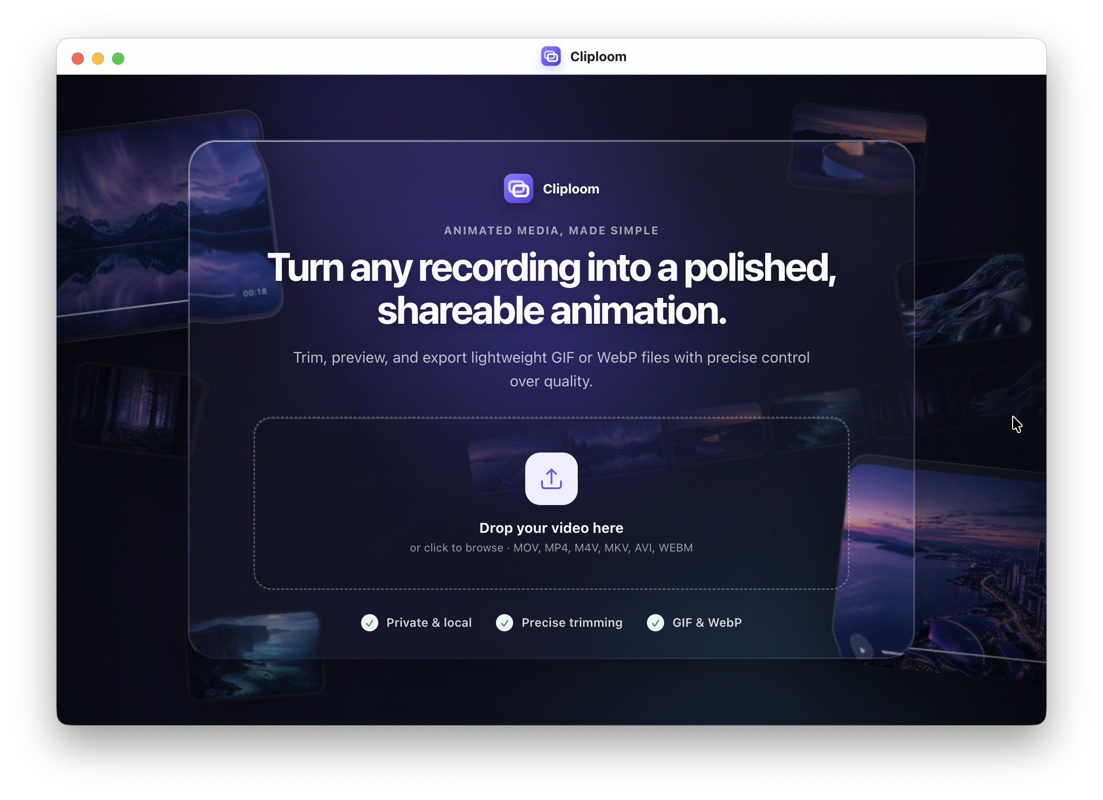Click the 'Precise trimming' label
Viewport: 1103px width, 800px height.
[572, 623]
